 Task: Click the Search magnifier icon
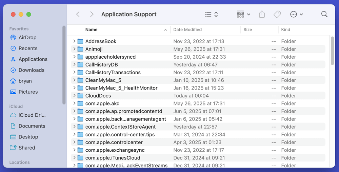324,14
